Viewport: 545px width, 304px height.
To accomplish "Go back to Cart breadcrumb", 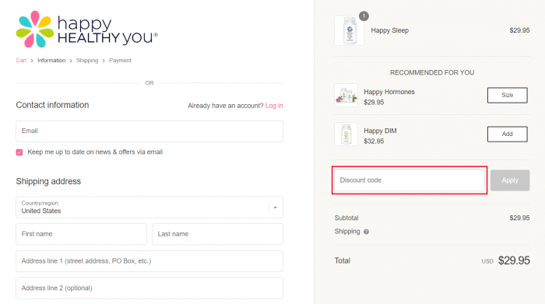I will [x=21, y=61].
